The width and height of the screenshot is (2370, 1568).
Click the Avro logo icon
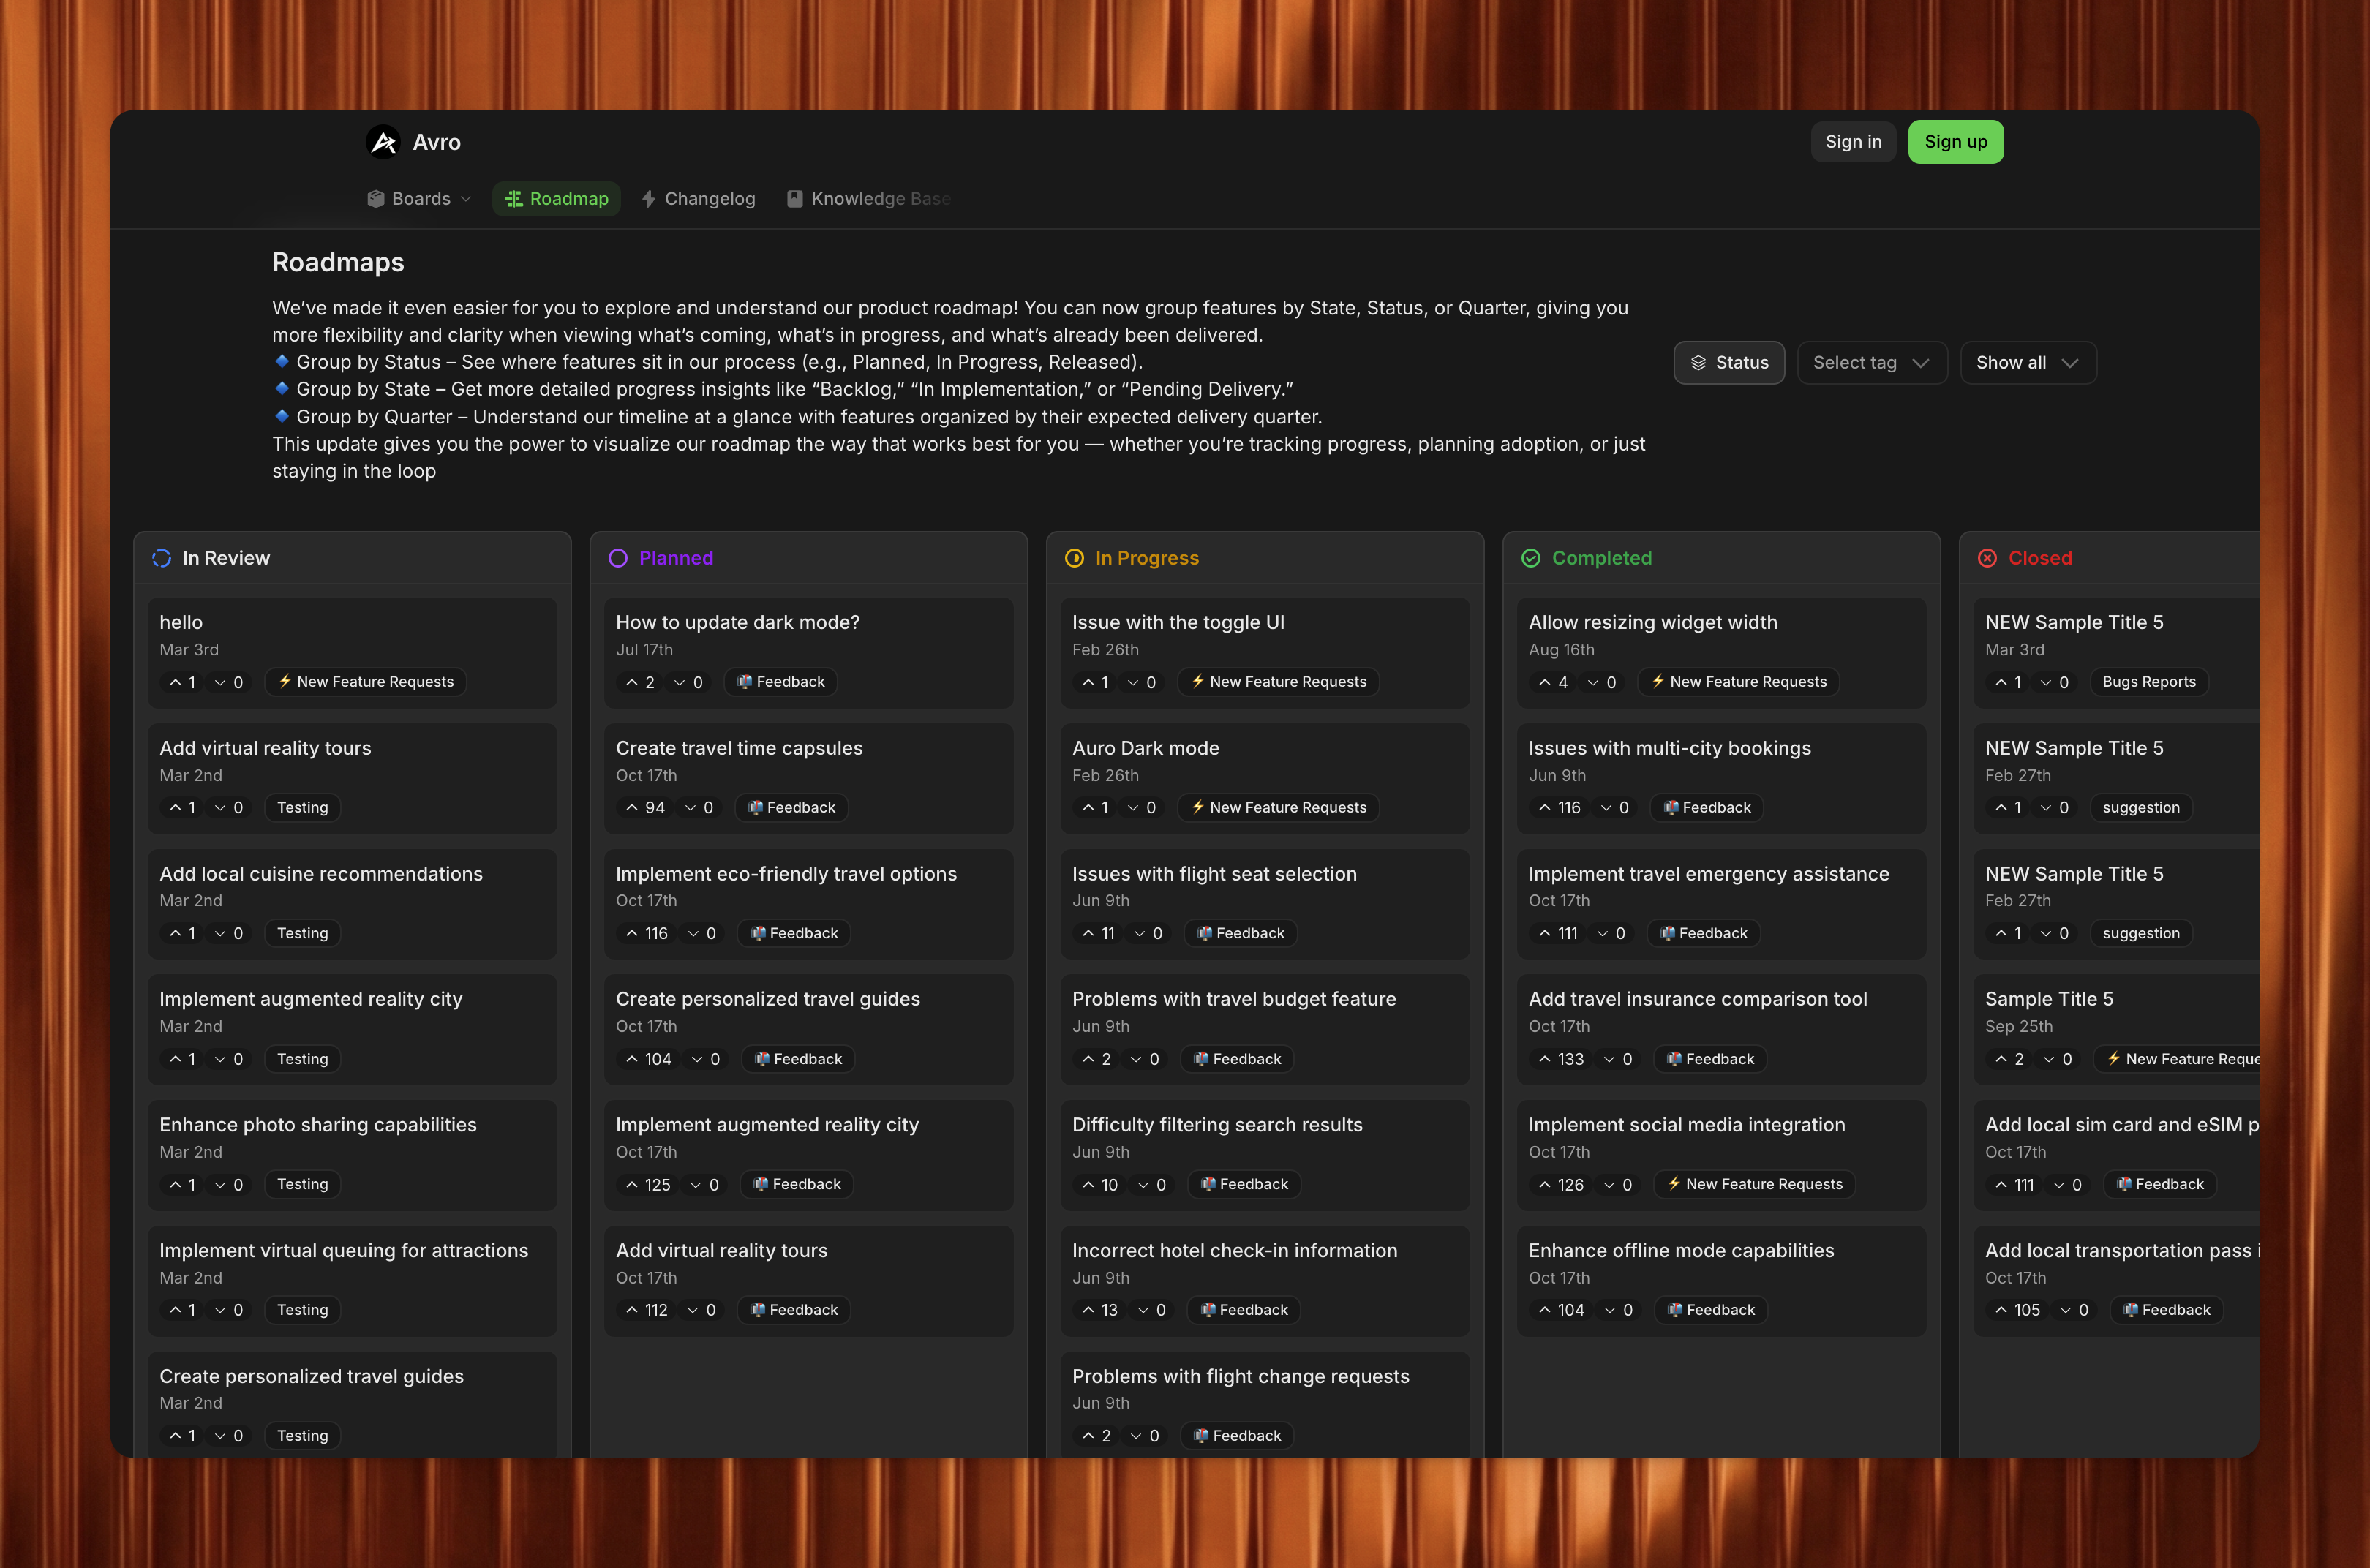(x=383, y=141)
